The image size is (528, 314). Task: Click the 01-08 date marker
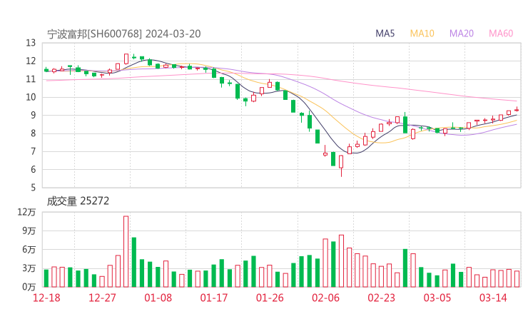158,298
